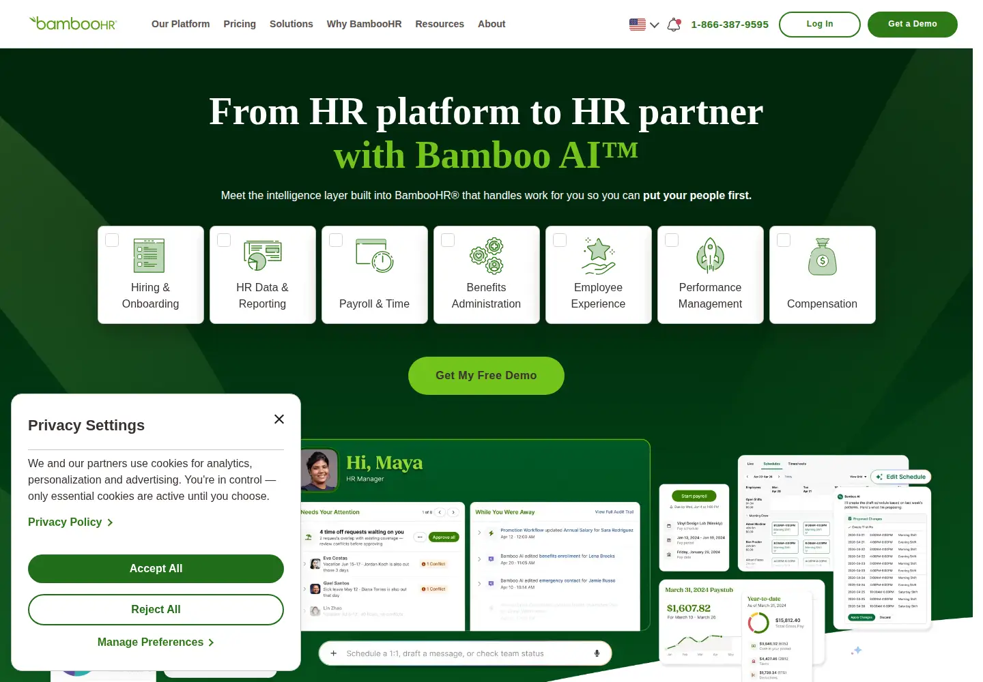Screen dimensions: 983x682
Task: Expand the benefits enrollment activity row
Action: pyautogui.click(x=479, y=559)
